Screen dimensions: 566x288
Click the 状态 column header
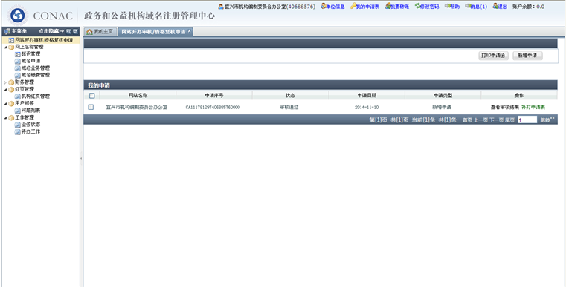(x=290, y=96)
